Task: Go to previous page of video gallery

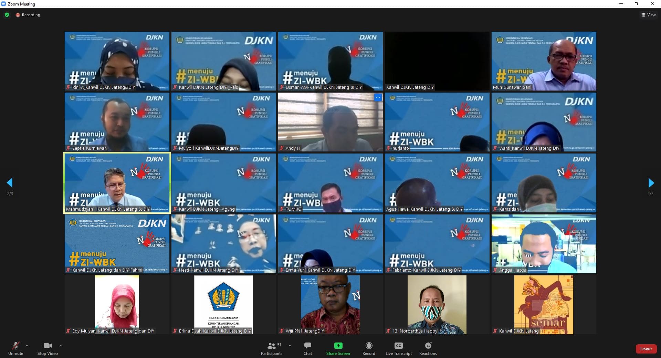Action: click(x=10, y=183)
